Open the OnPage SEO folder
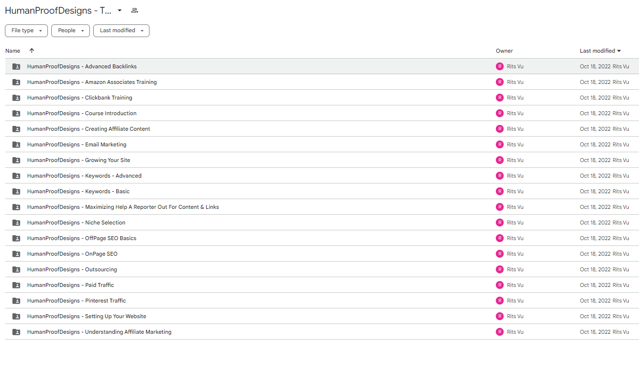639x365 pixels. [72, 254]
